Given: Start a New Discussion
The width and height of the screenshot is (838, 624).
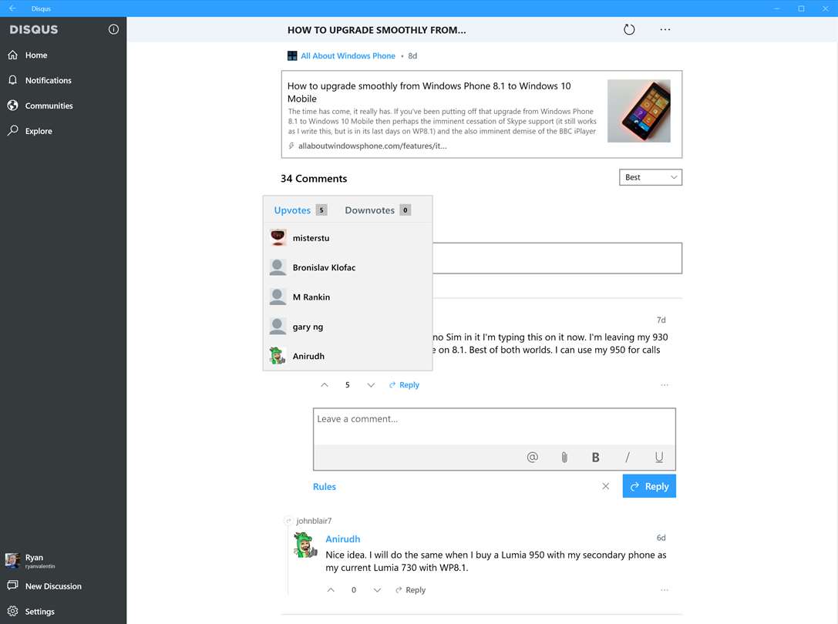Looking at the screenshot, I should [63, 586].
